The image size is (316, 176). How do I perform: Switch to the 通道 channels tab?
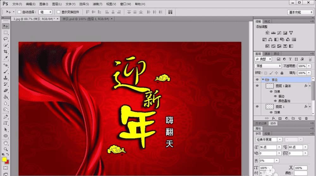click(267, 54)
